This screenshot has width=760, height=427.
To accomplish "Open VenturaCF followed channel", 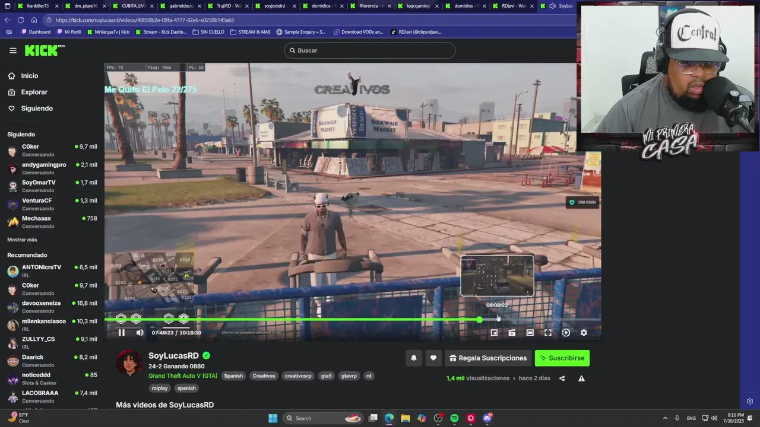I will [x=52, y=204].
